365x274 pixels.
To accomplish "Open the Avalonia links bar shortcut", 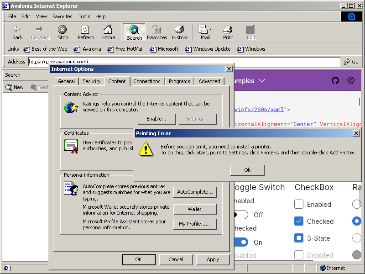I will 87,49.
